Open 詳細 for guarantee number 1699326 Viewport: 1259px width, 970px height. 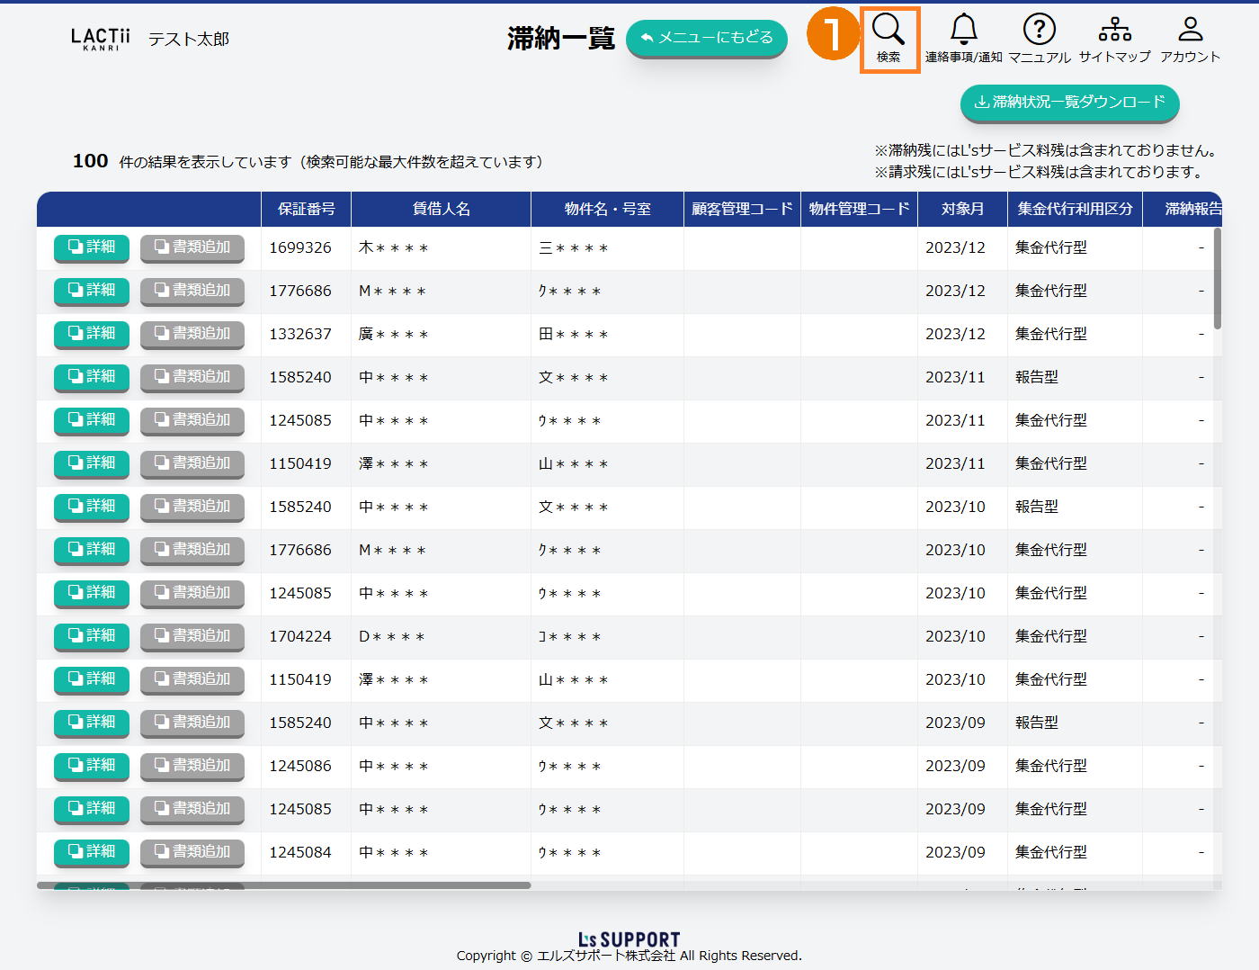click(92, 247)
